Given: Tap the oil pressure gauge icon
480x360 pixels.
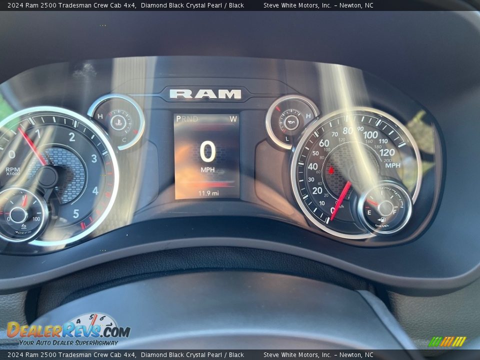Looking at the screenshot, I should (x=290, y=122).
